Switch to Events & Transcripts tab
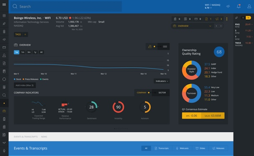This screenshot has height=156, width=254. (x=26, y=137)
